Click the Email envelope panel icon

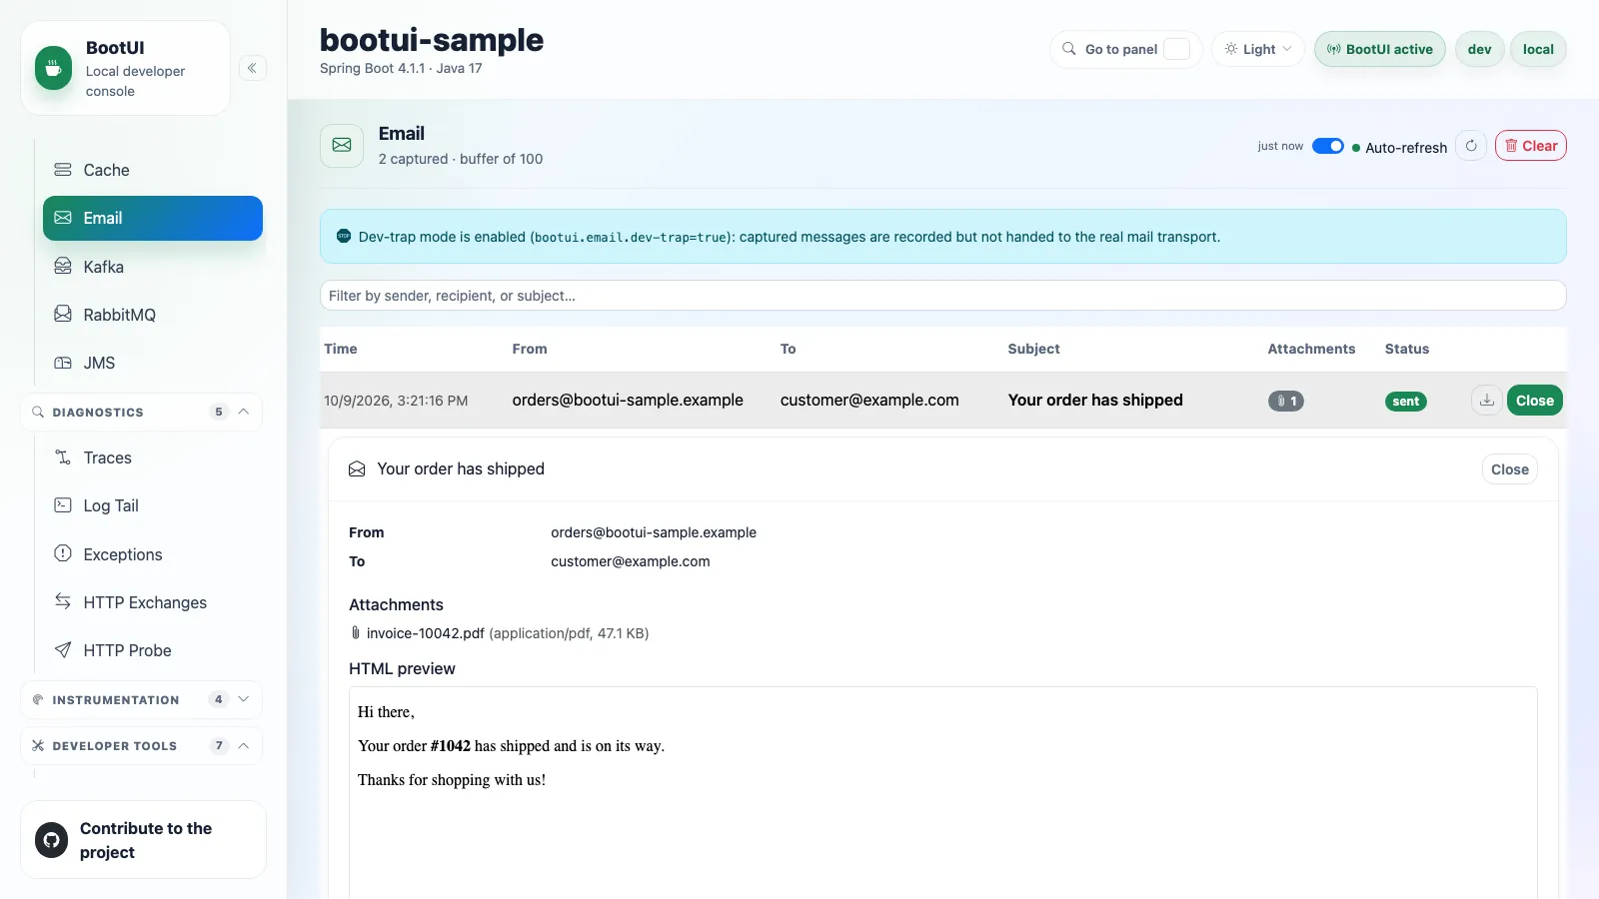342,146
